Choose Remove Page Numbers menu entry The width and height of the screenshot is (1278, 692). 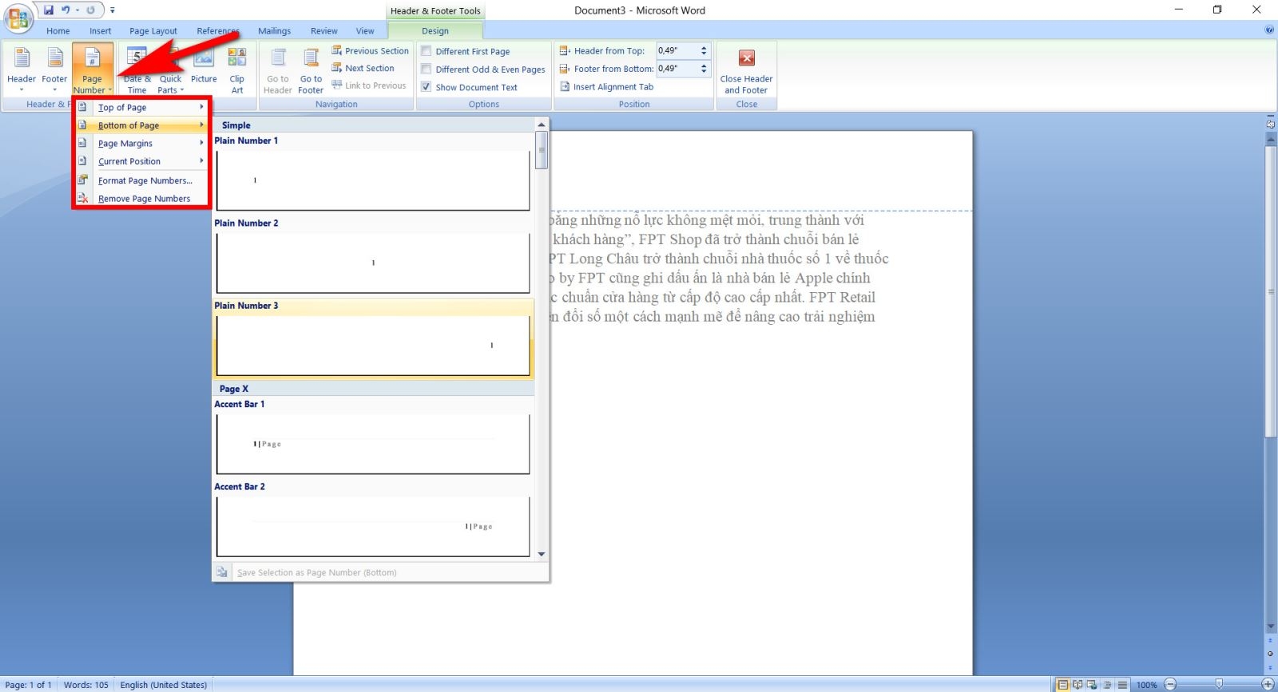(x=141, y=199)
